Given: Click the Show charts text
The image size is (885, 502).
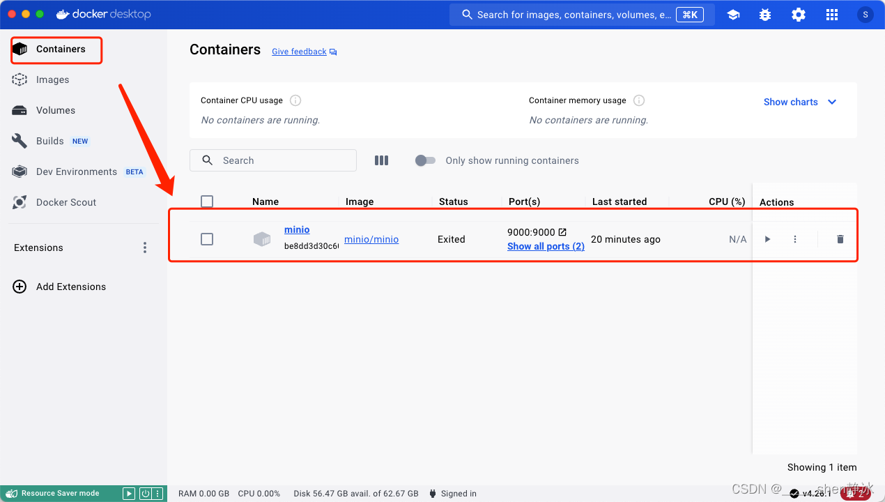Looking at the screenshot, I should pyautogui.click(x=791, y=102).
